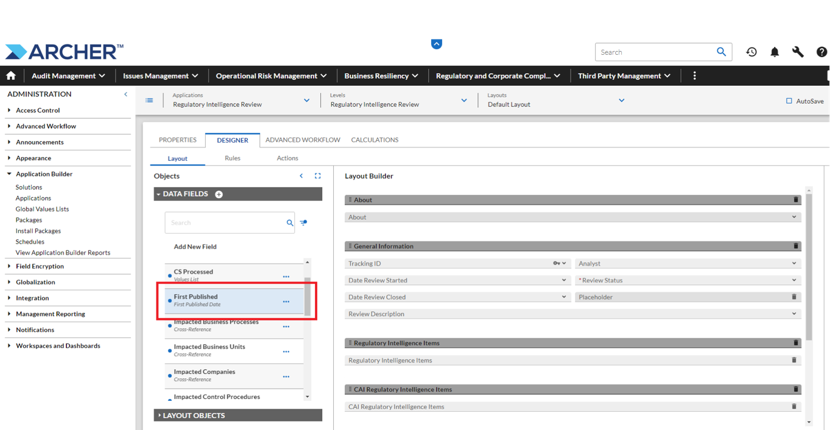Screen dimensions: 838x430
Task: Expand the Business Resiliency menu
Action: [381, 76]
